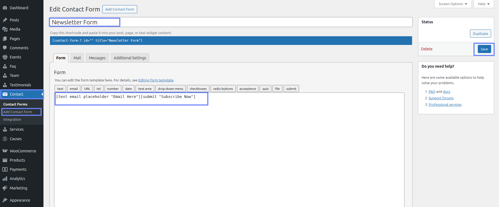Click the Appearance paintbrush icon
This screenshot has height=207, width=499.
(x=5, y=200)
